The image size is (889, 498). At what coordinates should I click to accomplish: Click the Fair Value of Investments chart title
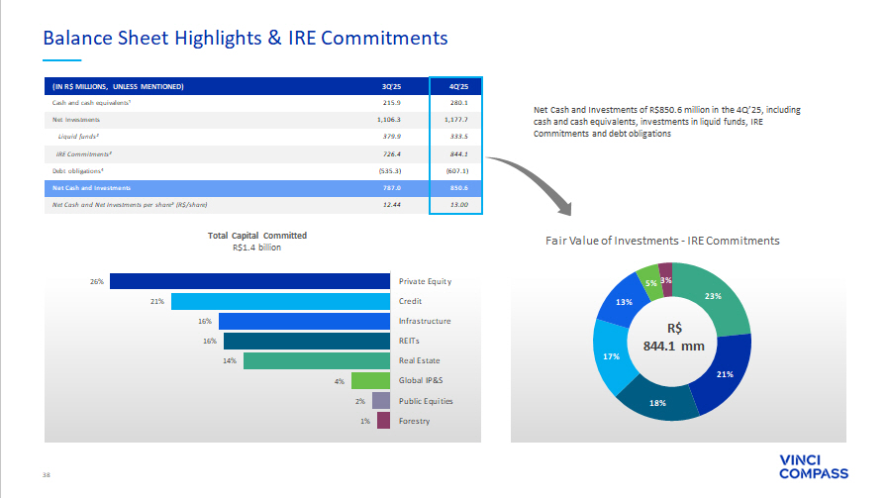pyautogui.click(x=662, y=241)
